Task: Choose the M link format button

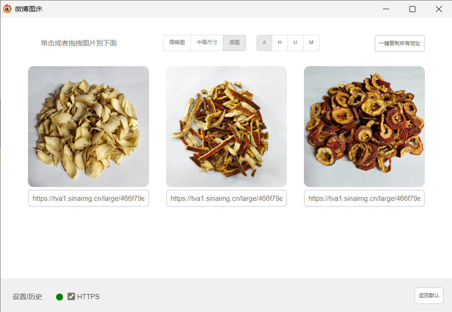Action: (x=311, y=43)
